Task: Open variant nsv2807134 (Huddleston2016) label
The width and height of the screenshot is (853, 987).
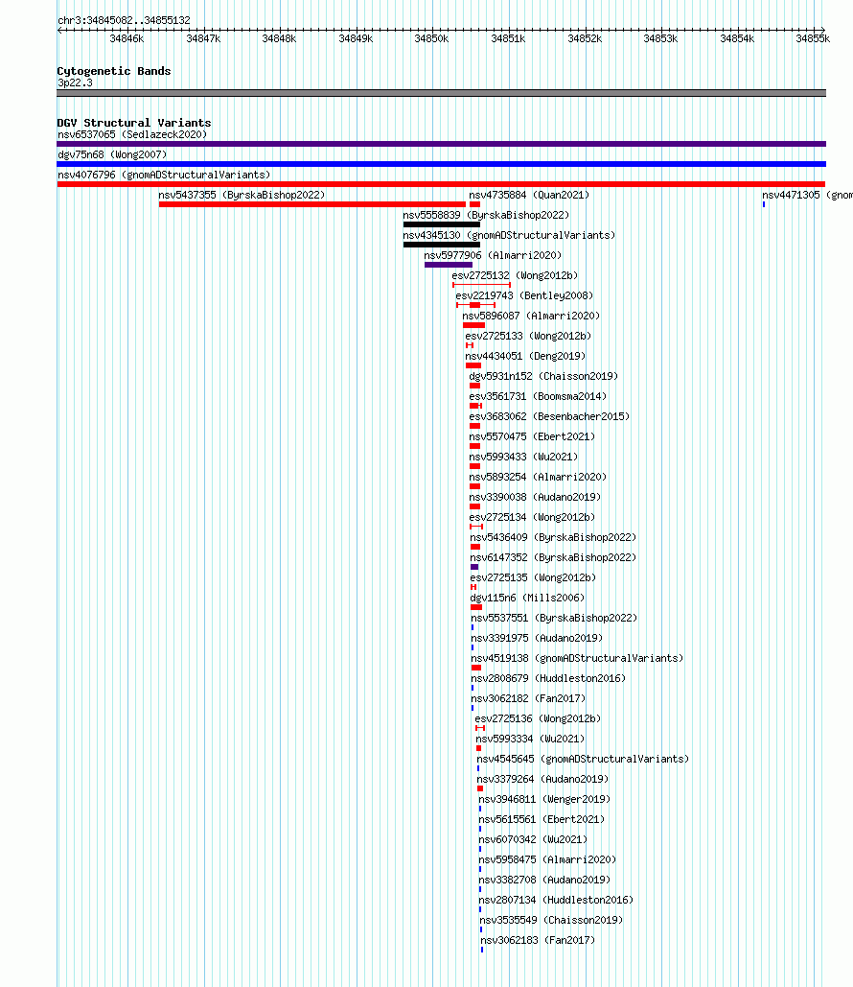Action: pyautogui.click(x=556, y=900)
